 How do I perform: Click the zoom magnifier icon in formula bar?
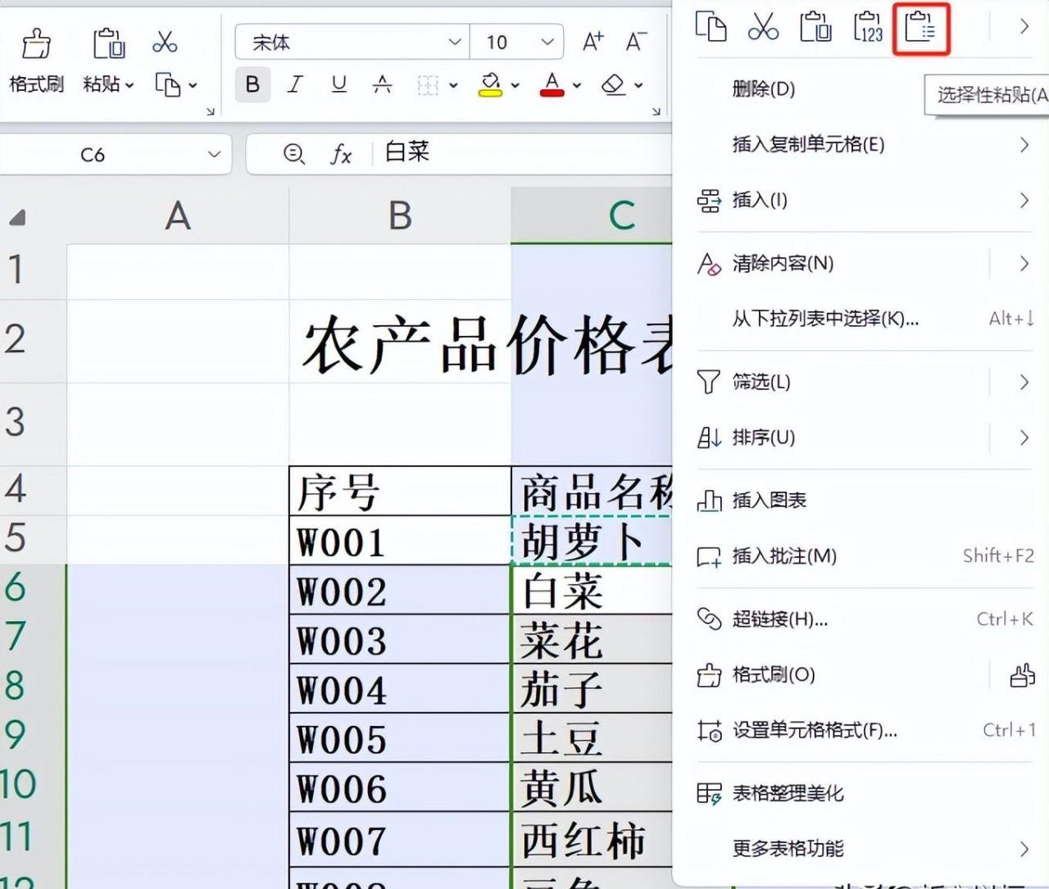[x=293, y=153]
